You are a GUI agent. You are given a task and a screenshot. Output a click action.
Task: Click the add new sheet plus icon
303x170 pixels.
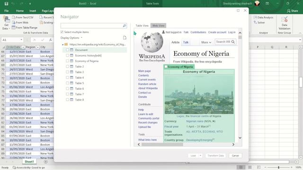(x=45, y=162)
